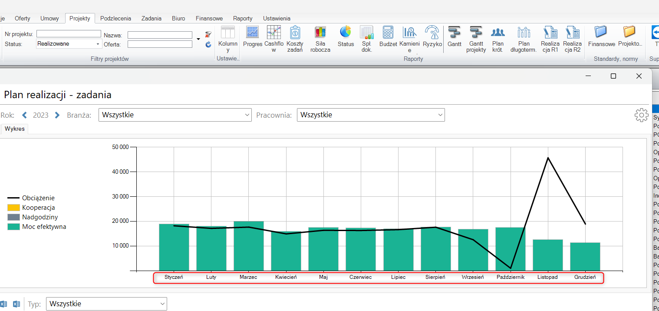Screen dimensions: 659x311
Task: Open chart settings gear icon
Action: (641, 115)
